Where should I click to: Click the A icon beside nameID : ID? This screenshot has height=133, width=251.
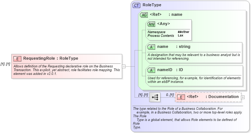[x=151, y=70]
